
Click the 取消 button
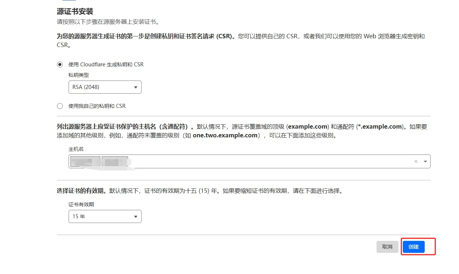point(387,247)
